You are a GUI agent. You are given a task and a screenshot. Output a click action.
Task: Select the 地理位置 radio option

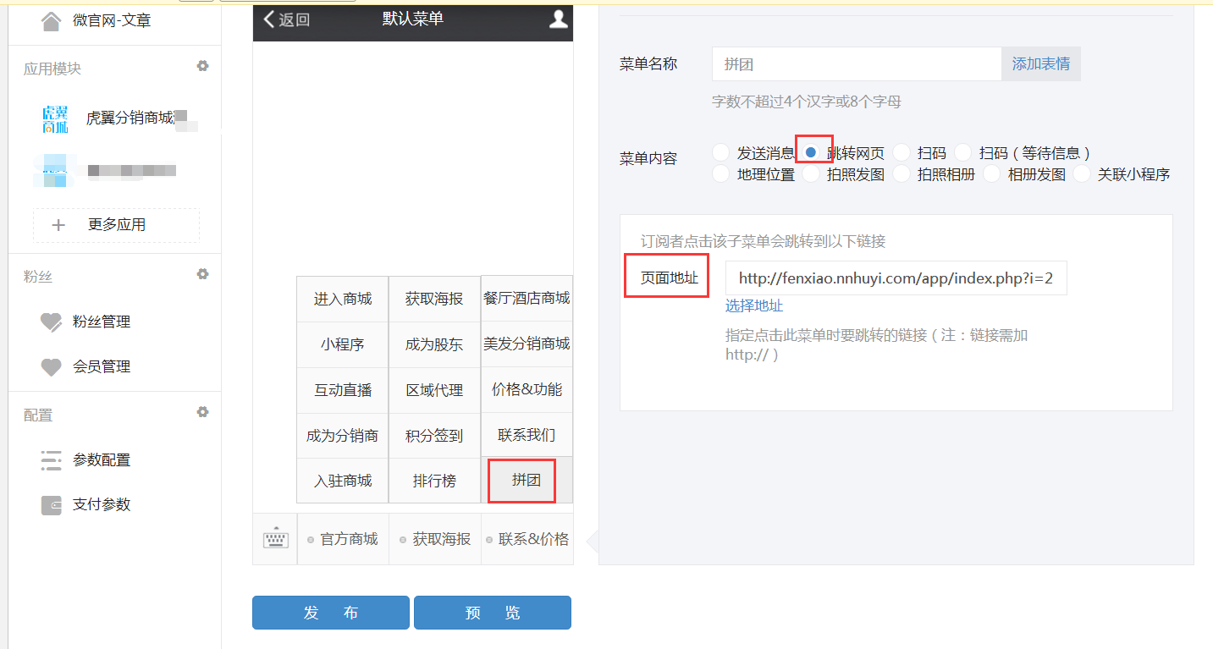pyautogui.click(x=720, y=174)
